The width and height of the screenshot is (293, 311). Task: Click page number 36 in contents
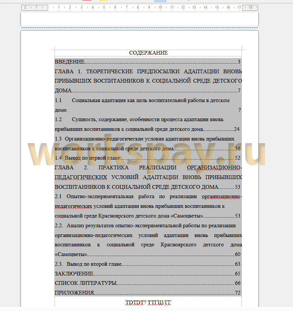coord(238,148)
